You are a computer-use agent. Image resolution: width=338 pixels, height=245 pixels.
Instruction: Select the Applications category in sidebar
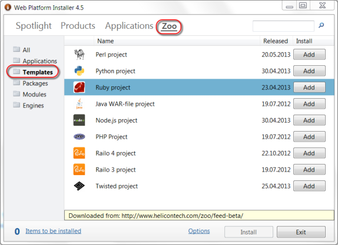(39, 61)
